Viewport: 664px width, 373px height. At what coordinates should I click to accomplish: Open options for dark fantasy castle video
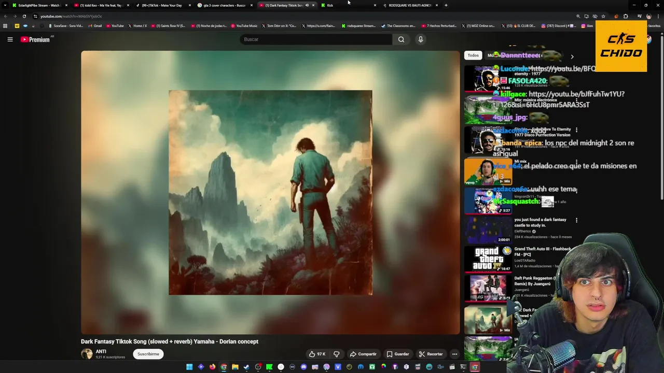pos(576,220)
